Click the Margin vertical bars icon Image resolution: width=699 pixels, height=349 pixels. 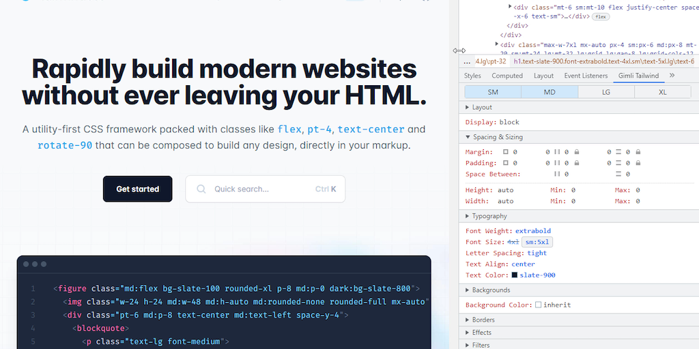pos(618,152)
